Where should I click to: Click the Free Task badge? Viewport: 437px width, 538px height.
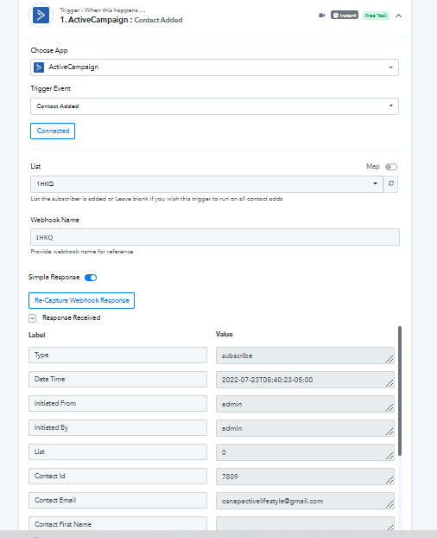376,16
